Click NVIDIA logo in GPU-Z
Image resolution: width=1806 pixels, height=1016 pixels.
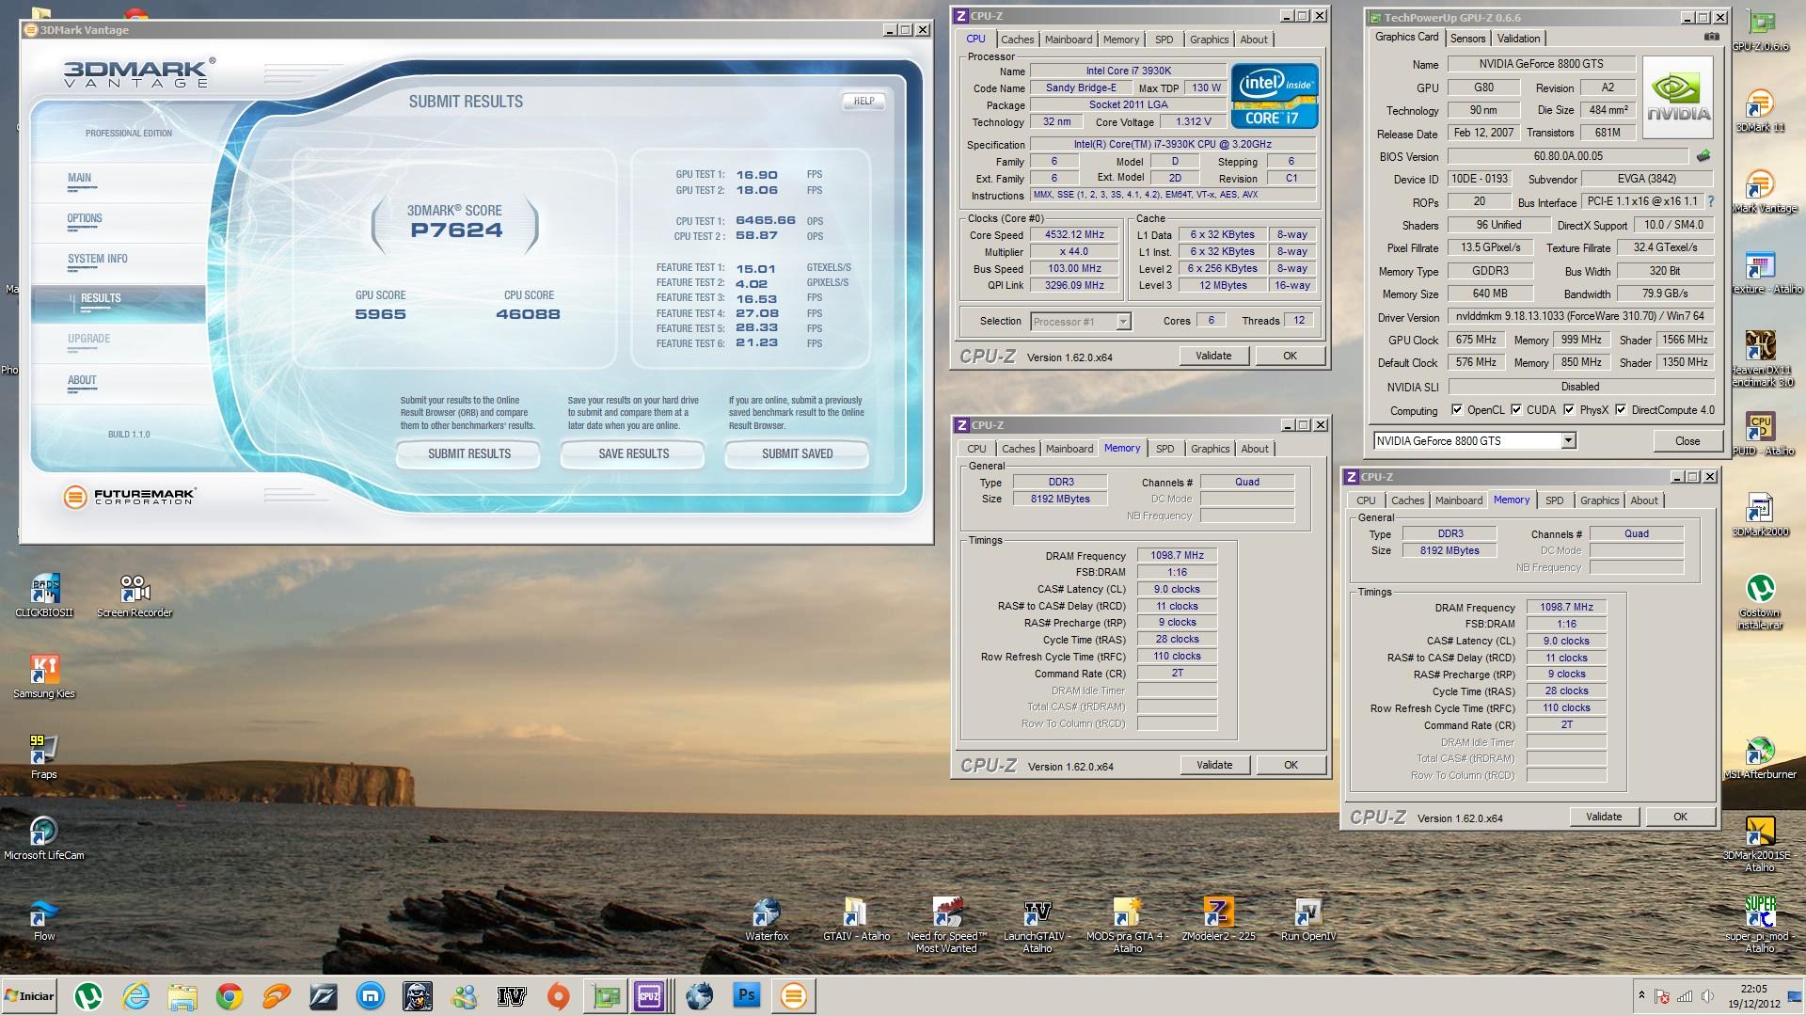(1677, 98)
